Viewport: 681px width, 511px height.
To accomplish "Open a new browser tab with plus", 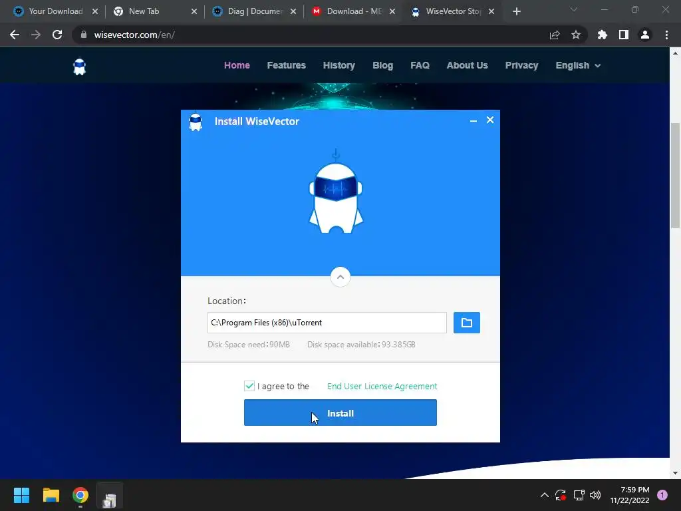I will click(x=516, y=11).
